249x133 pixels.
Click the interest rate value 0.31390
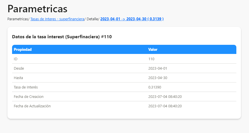pyautogui.click(x=154, y=87)
